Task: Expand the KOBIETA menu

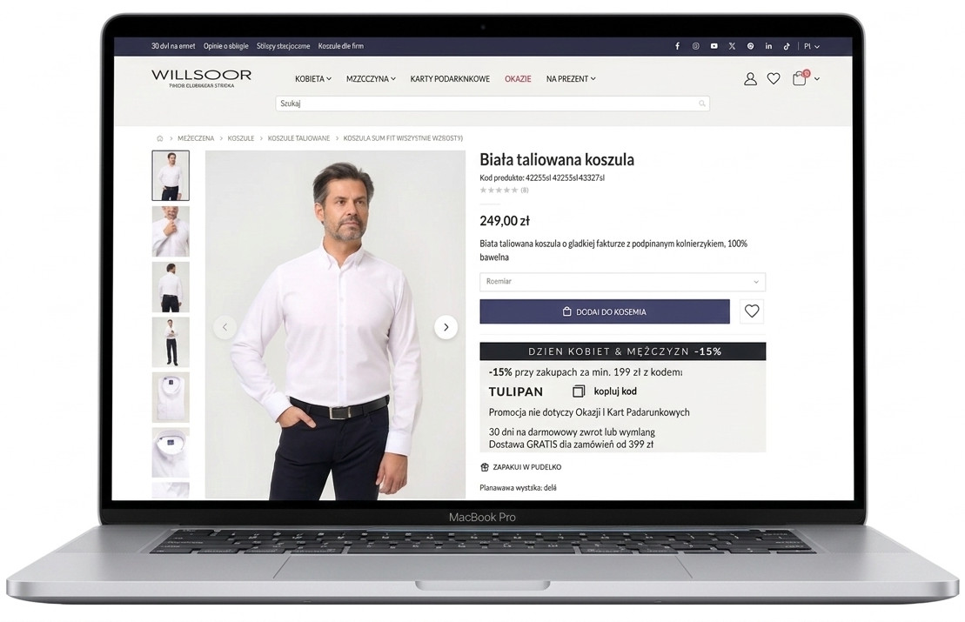Action: tap(313, 79)
